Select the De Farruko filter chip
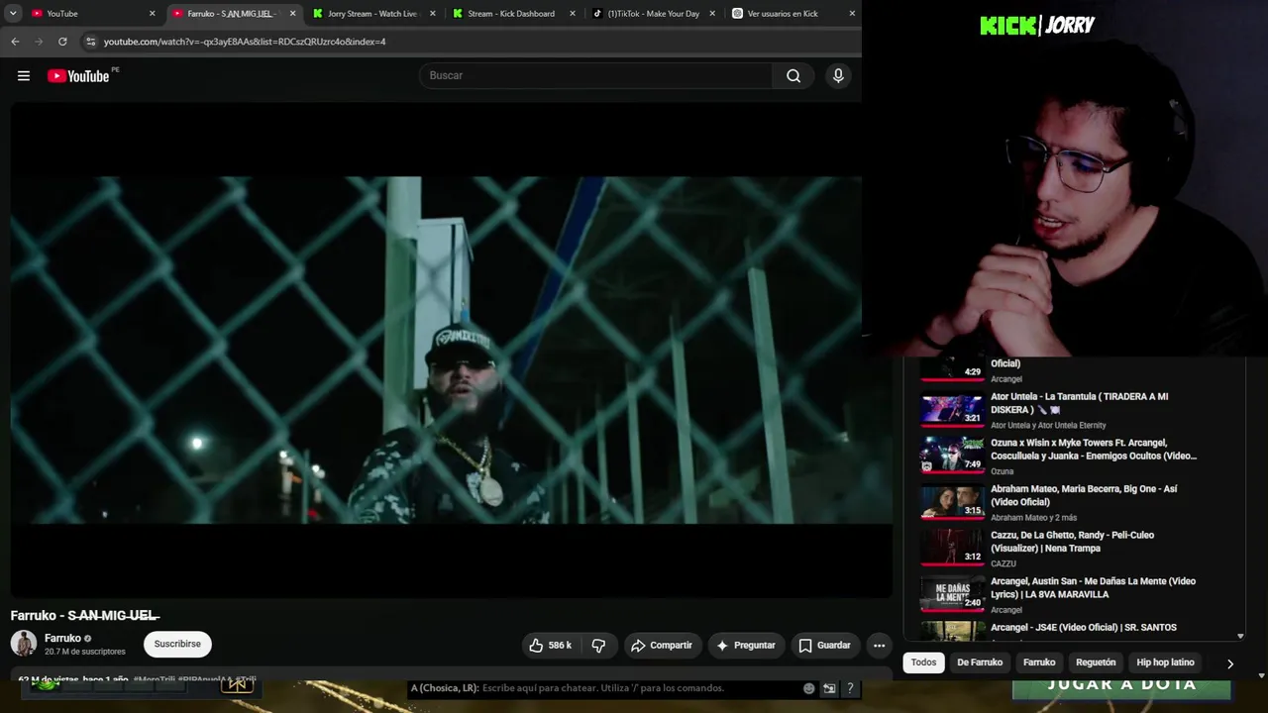This screenshot has width=1268, height=713. (980, 662)
